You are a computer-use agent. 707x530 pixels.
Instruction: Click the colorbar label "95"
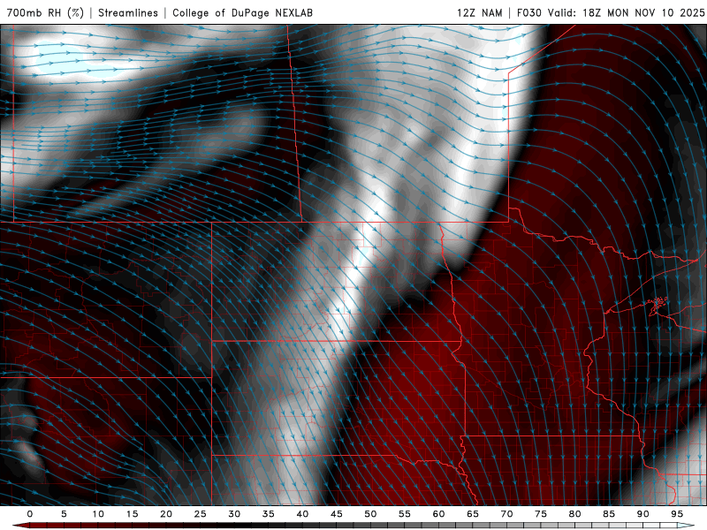coord(677,514)
